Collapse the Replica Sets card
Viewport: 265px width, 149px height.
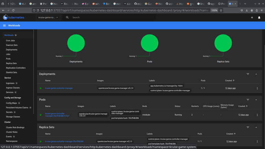(256, 127)
